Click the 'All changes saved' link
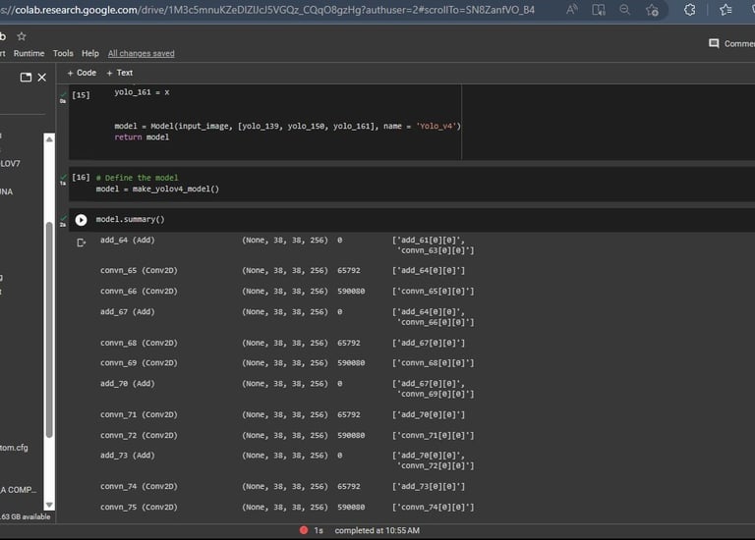This screenshot has height=540, width=755. [x=141, y=53]
